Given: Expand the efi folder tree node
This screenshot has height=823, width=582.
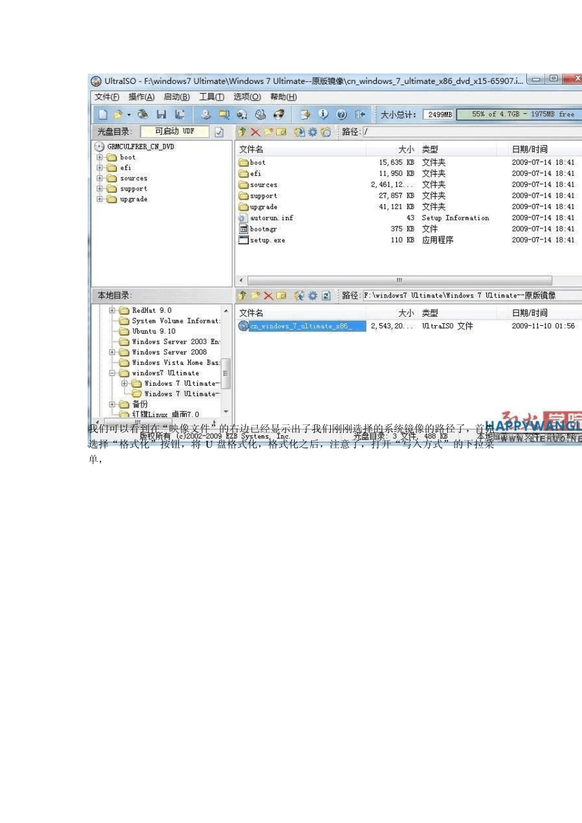Looking at the screenshot, I should (100, 168).
